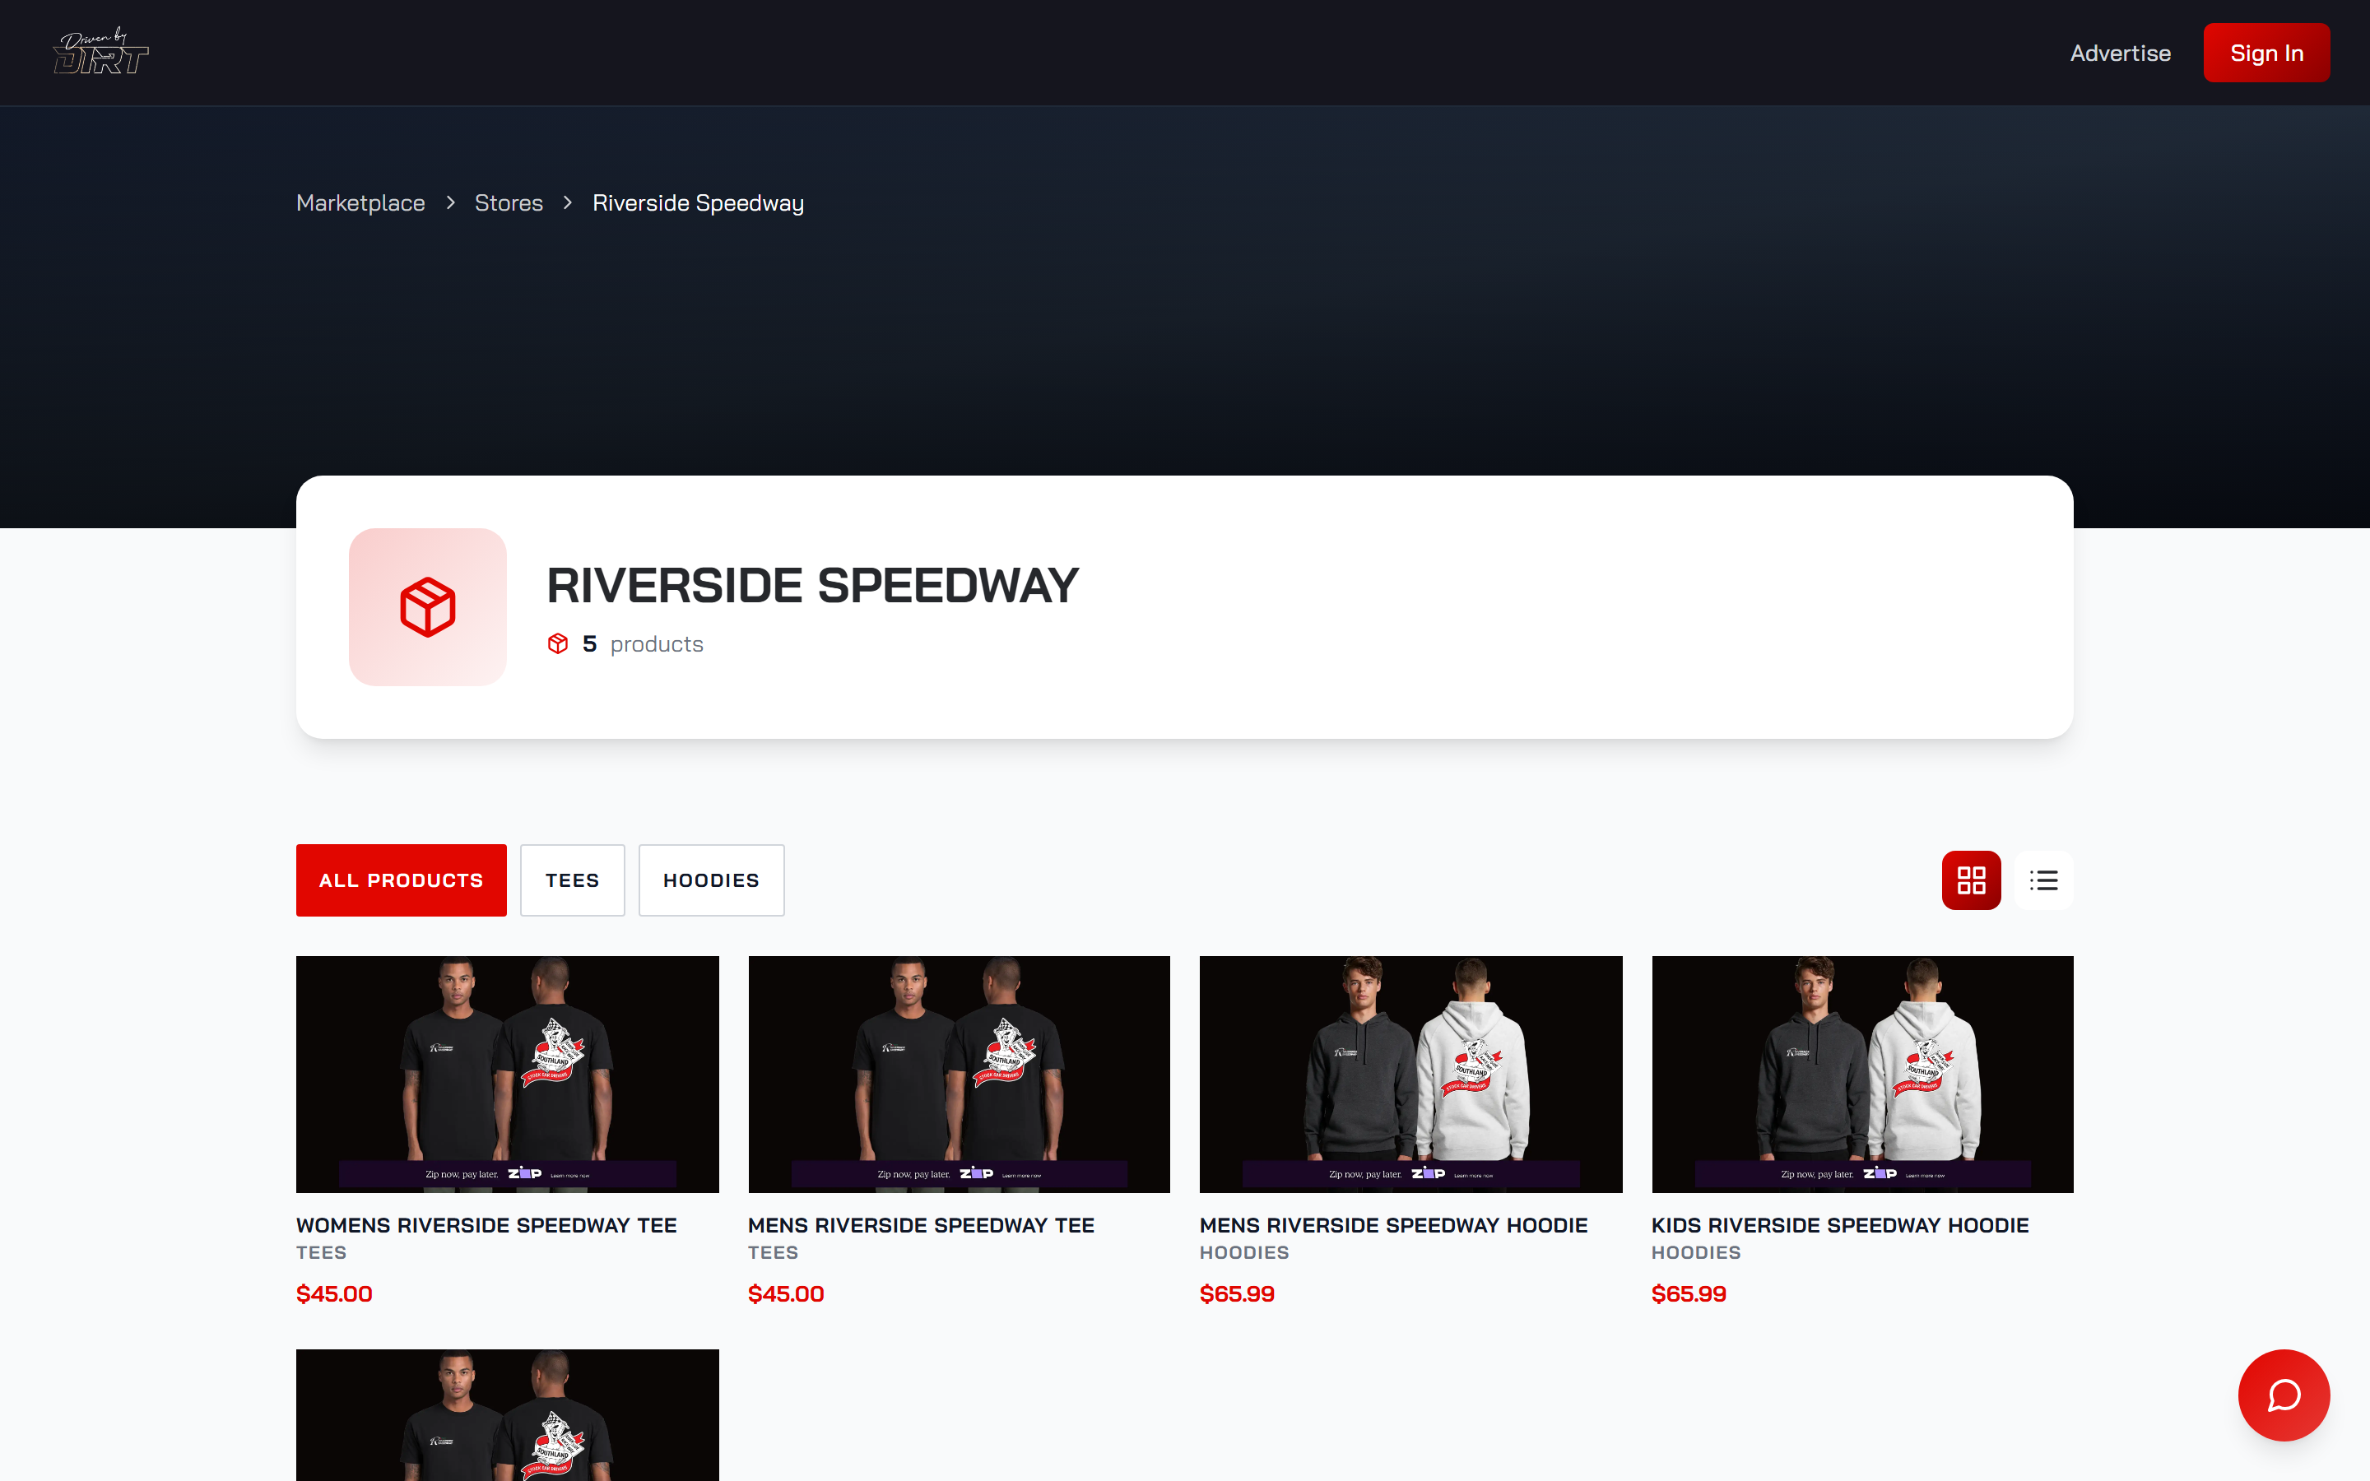Viewport: 2370px width, 1481px height.
Task: Click the 5 products count text
Action: 643,643
